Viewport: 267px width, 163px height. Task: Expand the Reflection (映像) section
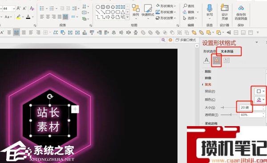point(208,78)
